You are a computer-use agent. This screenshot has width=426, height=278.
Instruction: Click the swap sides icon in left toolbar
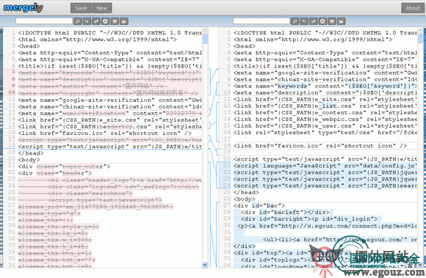(96, 21)
